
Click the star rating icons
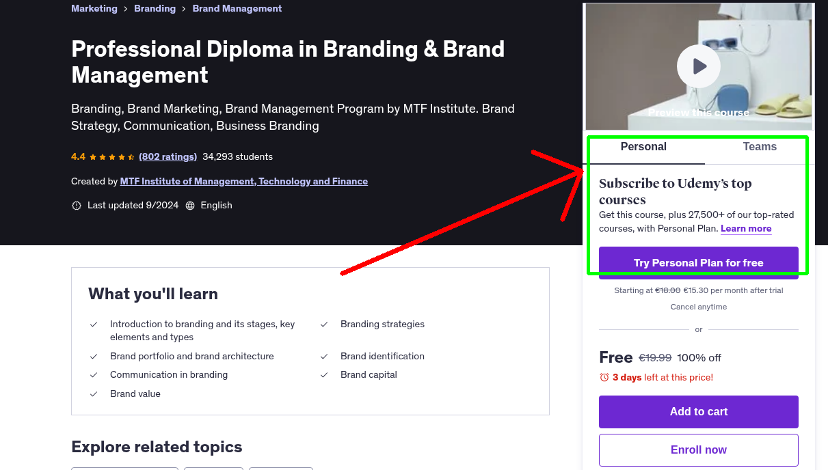click(113, 156)
